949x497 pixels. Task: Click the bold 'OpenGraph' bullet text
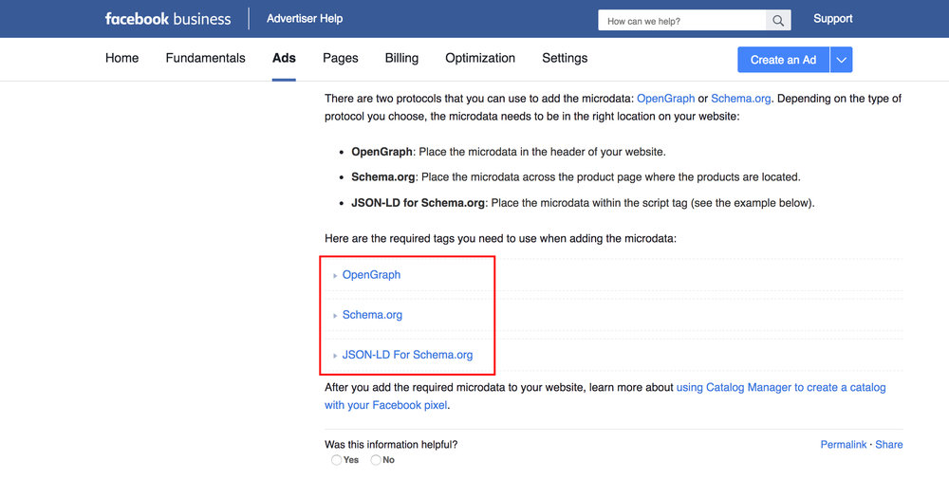coord(381,152)
